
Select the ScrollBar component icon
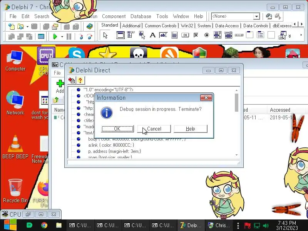tap(239, 35)
